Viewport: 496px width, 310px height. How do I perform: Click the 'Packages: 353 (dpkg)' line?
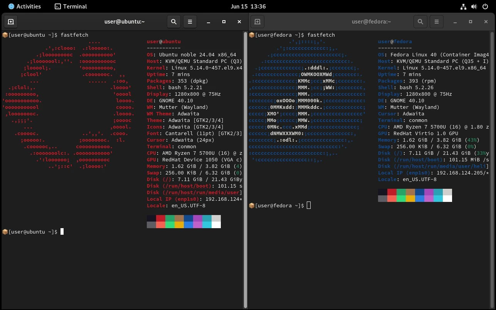coord(178,81)
